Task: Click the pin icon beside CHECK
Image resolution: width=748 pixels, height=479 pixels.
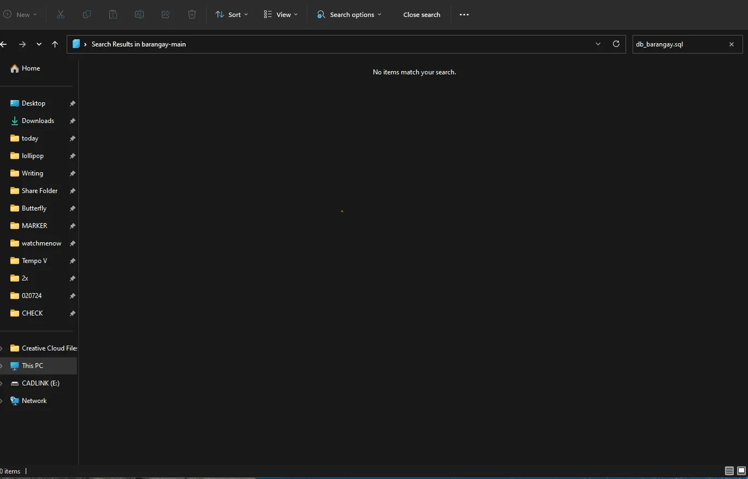Action: click(72, 313)
